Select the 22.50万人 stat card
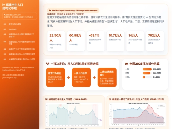This screenshot has width=172, height=129. click(56, 41)
